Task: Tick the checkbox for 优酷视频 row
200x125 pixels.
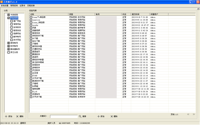Action: click(x=31, y=30)
